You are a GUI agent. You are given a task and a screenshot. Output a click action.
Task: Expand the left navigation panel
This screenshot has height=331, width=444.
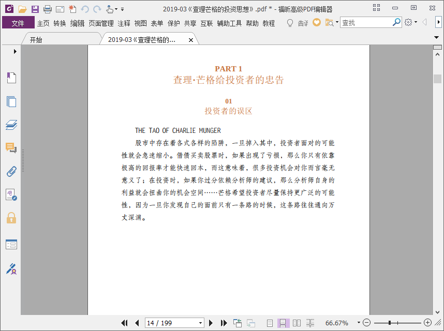click(15, 51)
